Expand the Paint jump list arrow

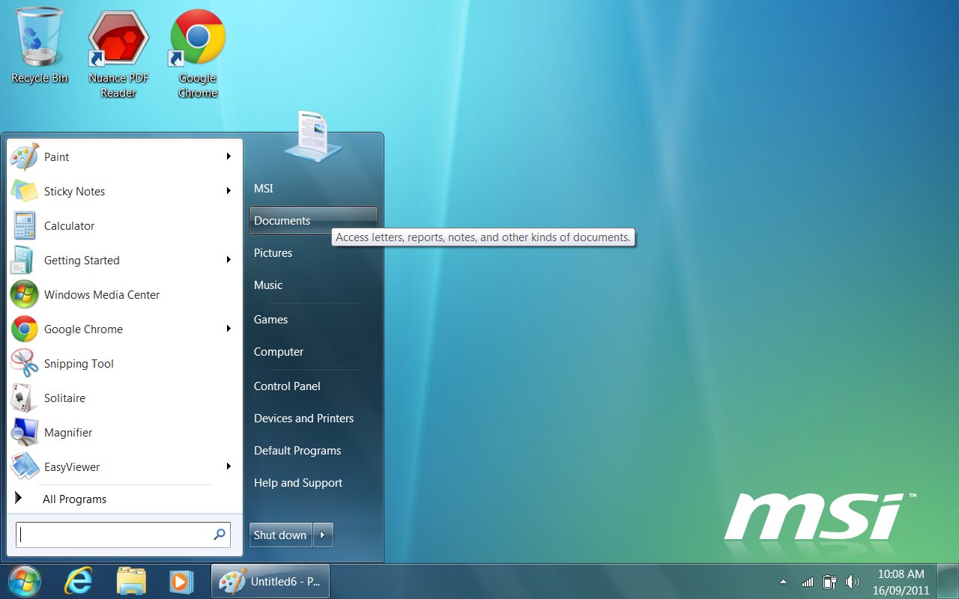click(x=229, y=156)
